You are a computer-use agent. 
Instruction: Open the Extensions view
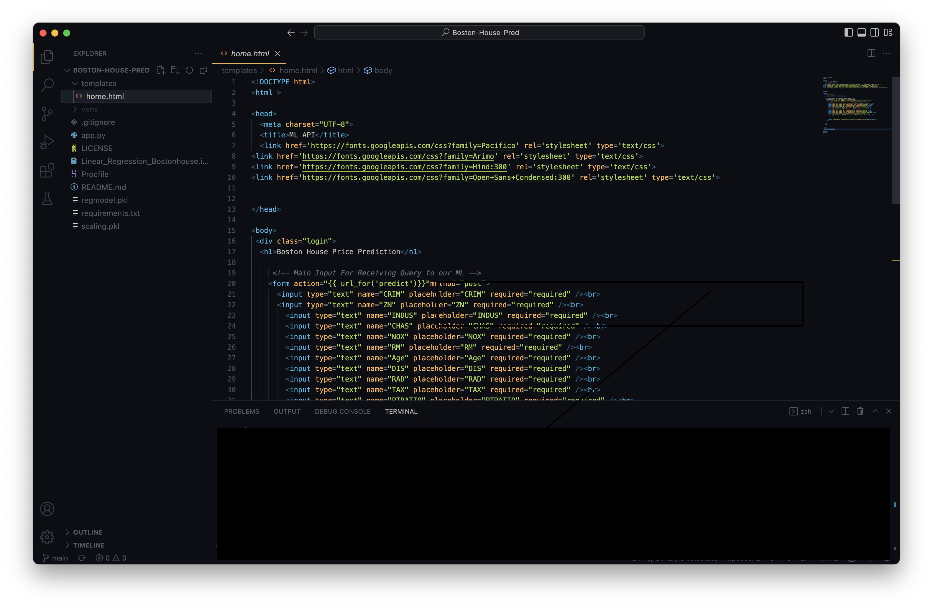[x=47, y=170]
